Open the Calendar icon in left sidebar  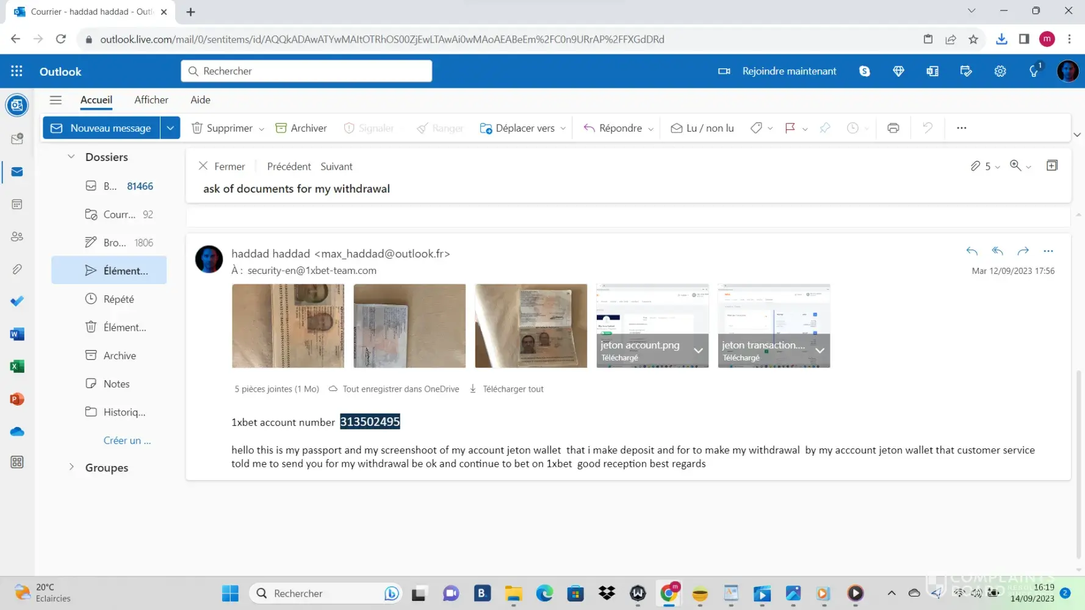pyautogui.click(x=17, y=204)
